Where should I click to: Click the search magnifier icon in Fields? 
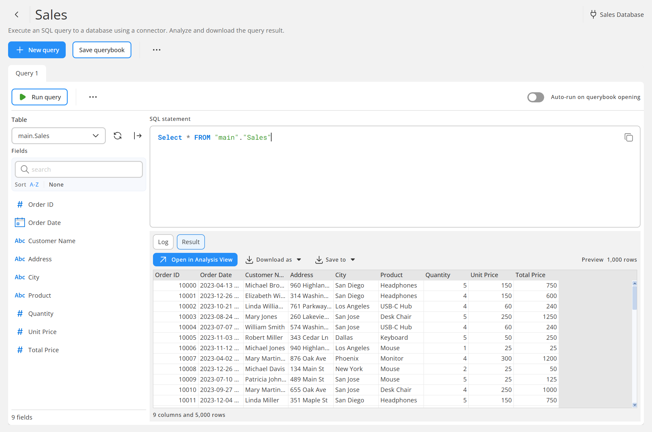click(x=25, y=169)
